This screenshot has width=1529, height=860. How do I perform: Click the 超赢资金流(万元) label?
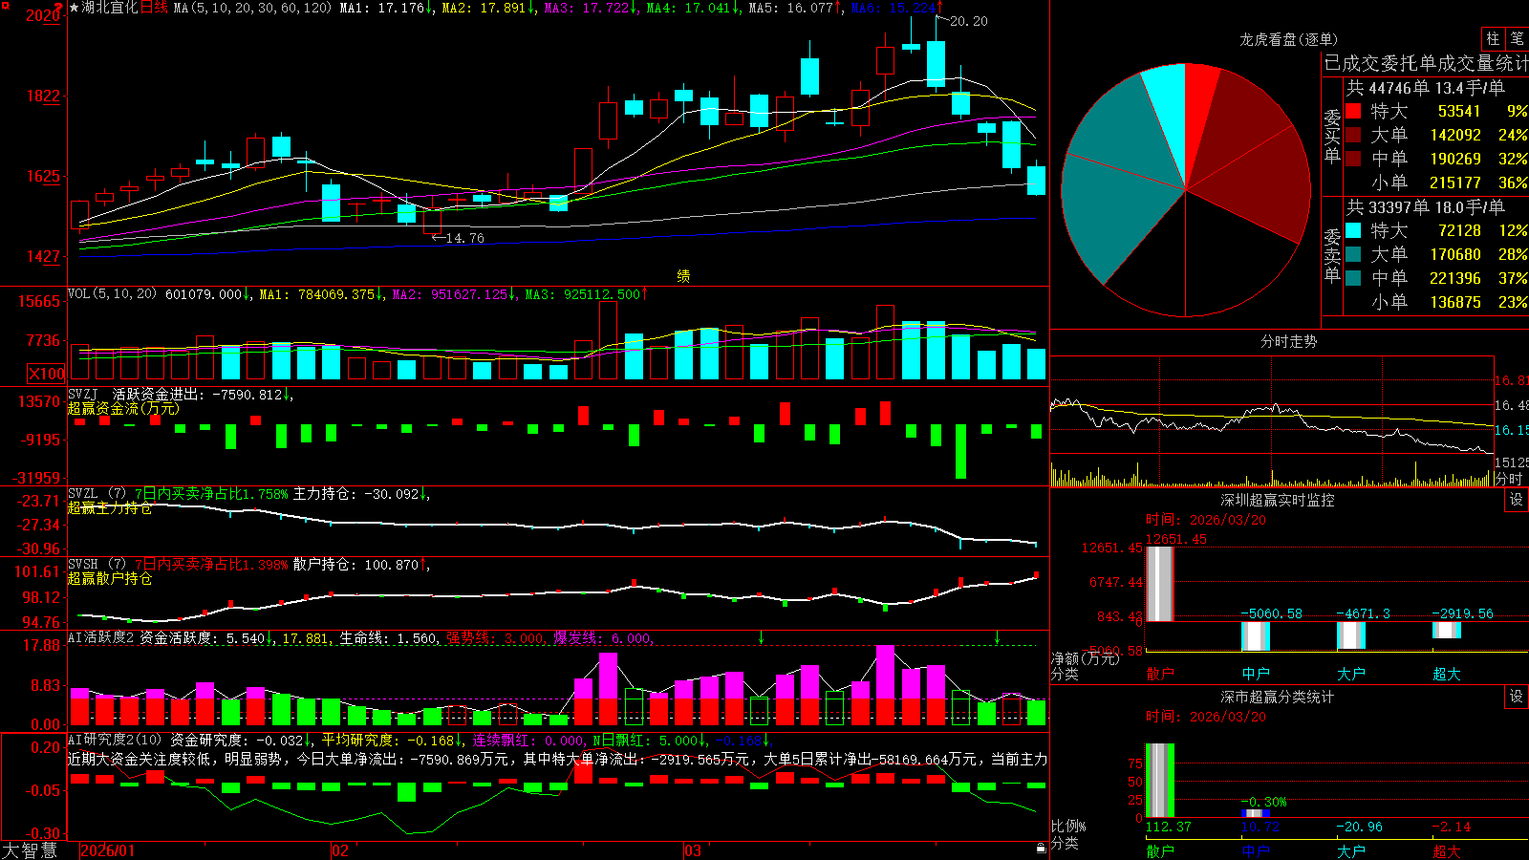tap(123, 408)
